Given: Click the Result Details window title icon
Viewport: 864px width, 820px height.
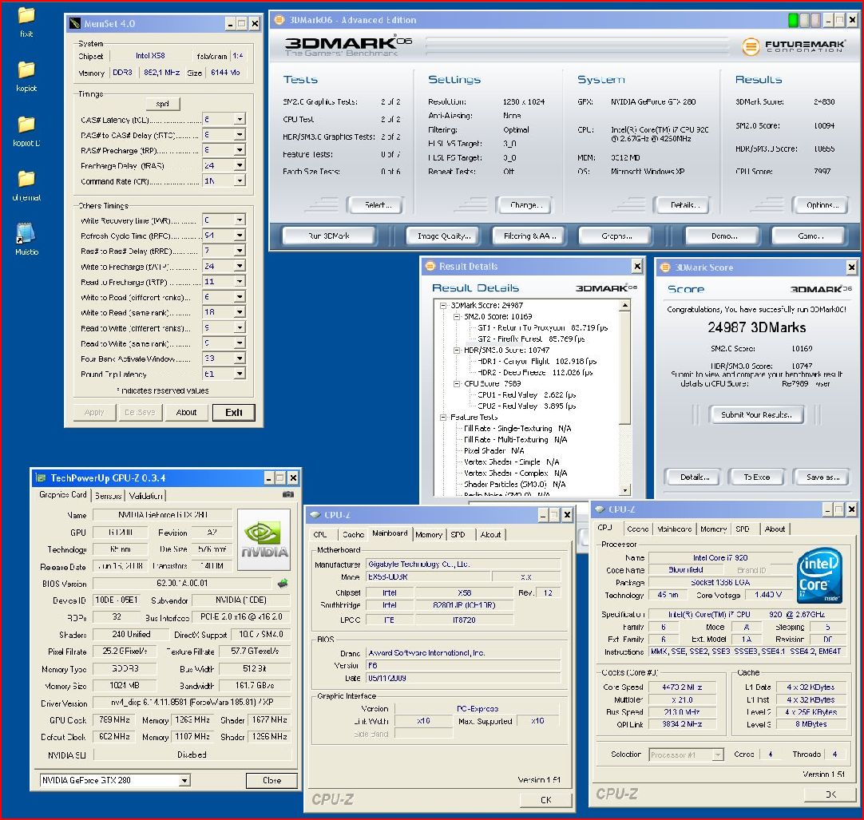Looking at the screenshot, I should (x=430, y=266).
